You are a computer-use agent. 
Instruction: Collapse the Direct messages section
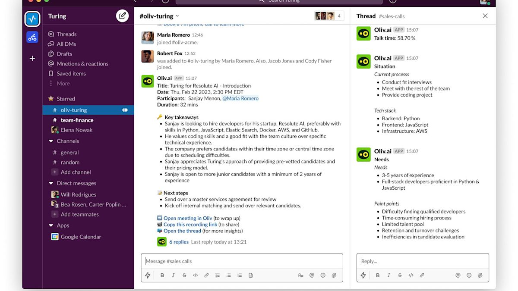click(52, 183)
